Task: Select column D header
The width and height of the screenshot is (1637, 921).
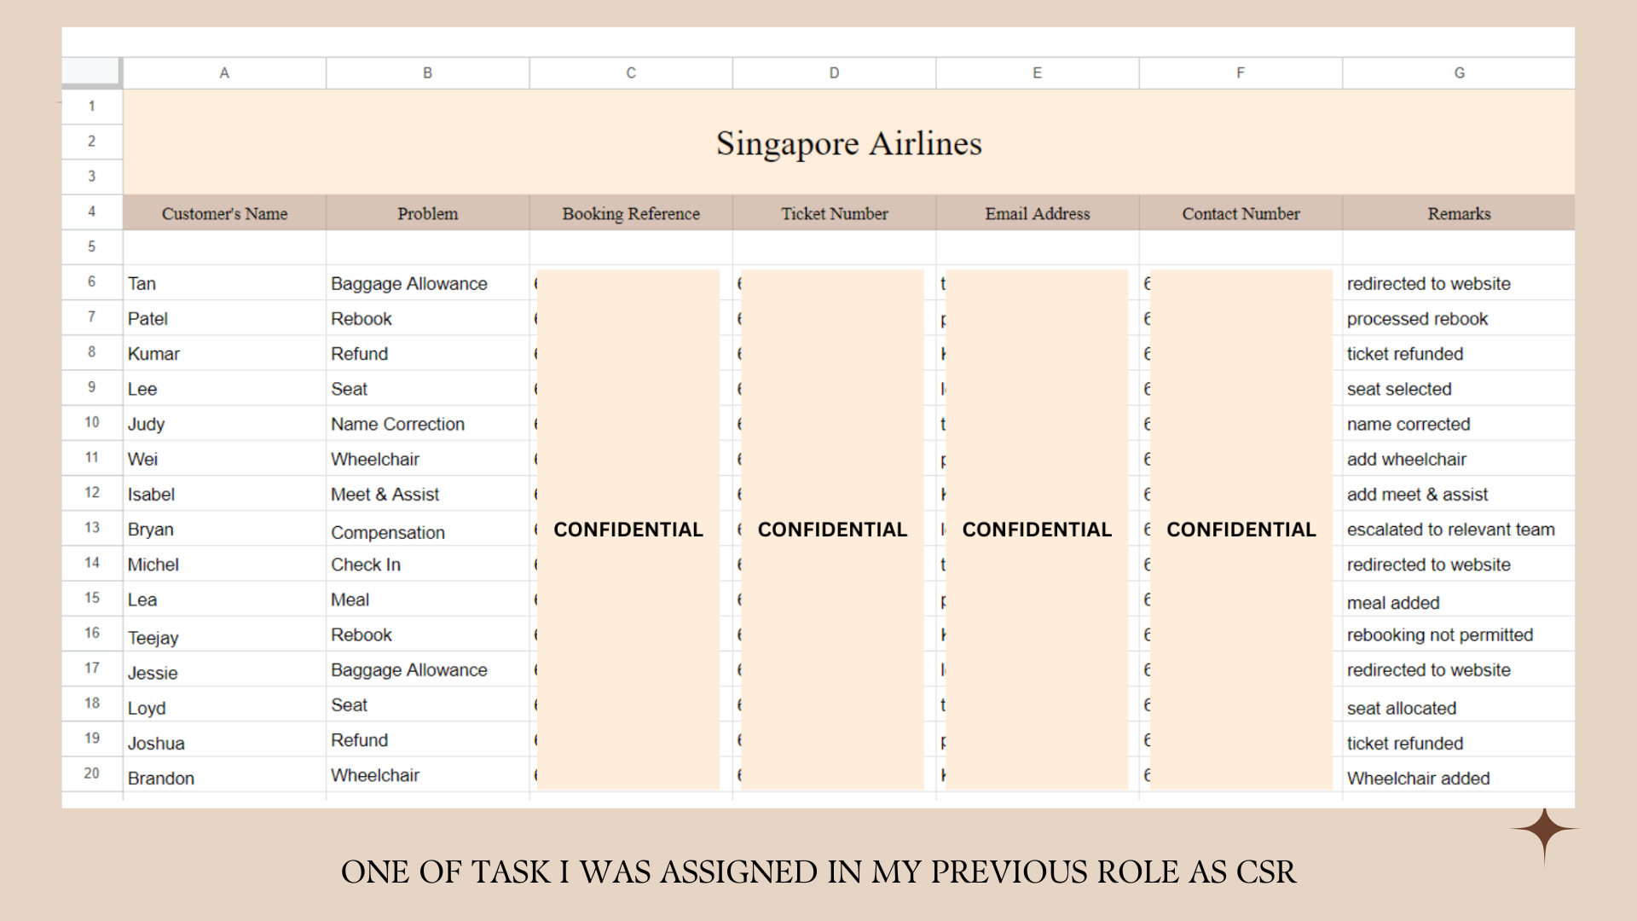Action: click(x=834, y=73)
